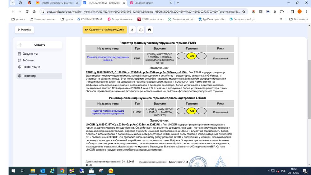Open Таблицы in the sidebar

click(28, 60)
